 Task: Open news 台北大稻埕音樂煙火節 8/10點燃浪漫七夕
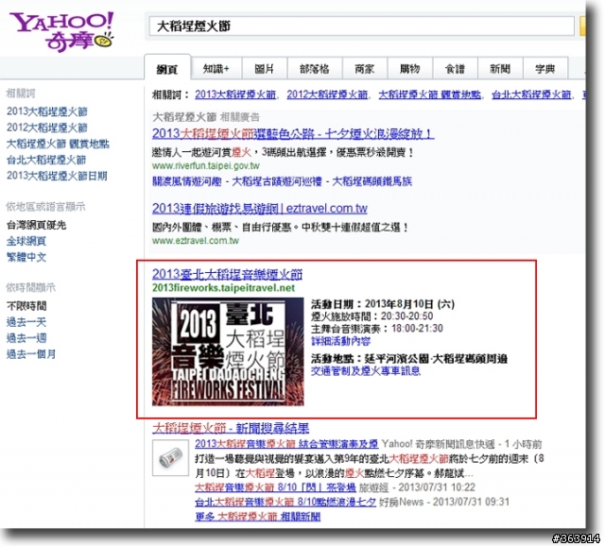pos(285,502)
